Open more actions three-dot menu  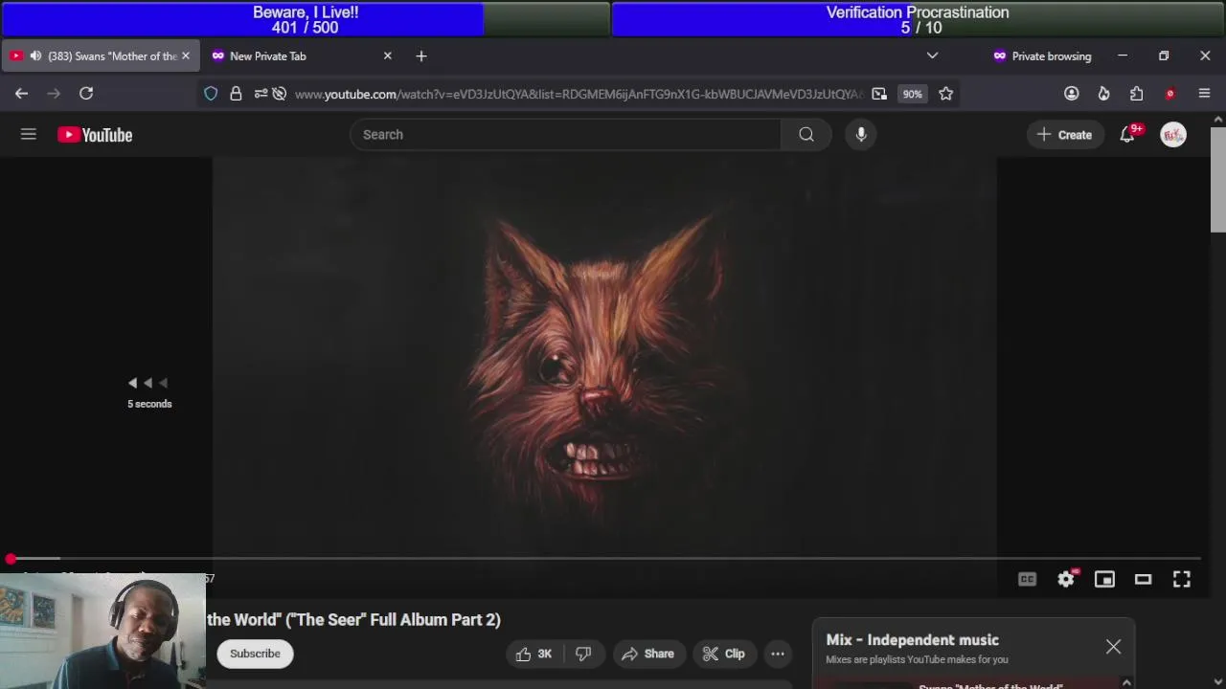pyautogui.click(x=778, y=654)
